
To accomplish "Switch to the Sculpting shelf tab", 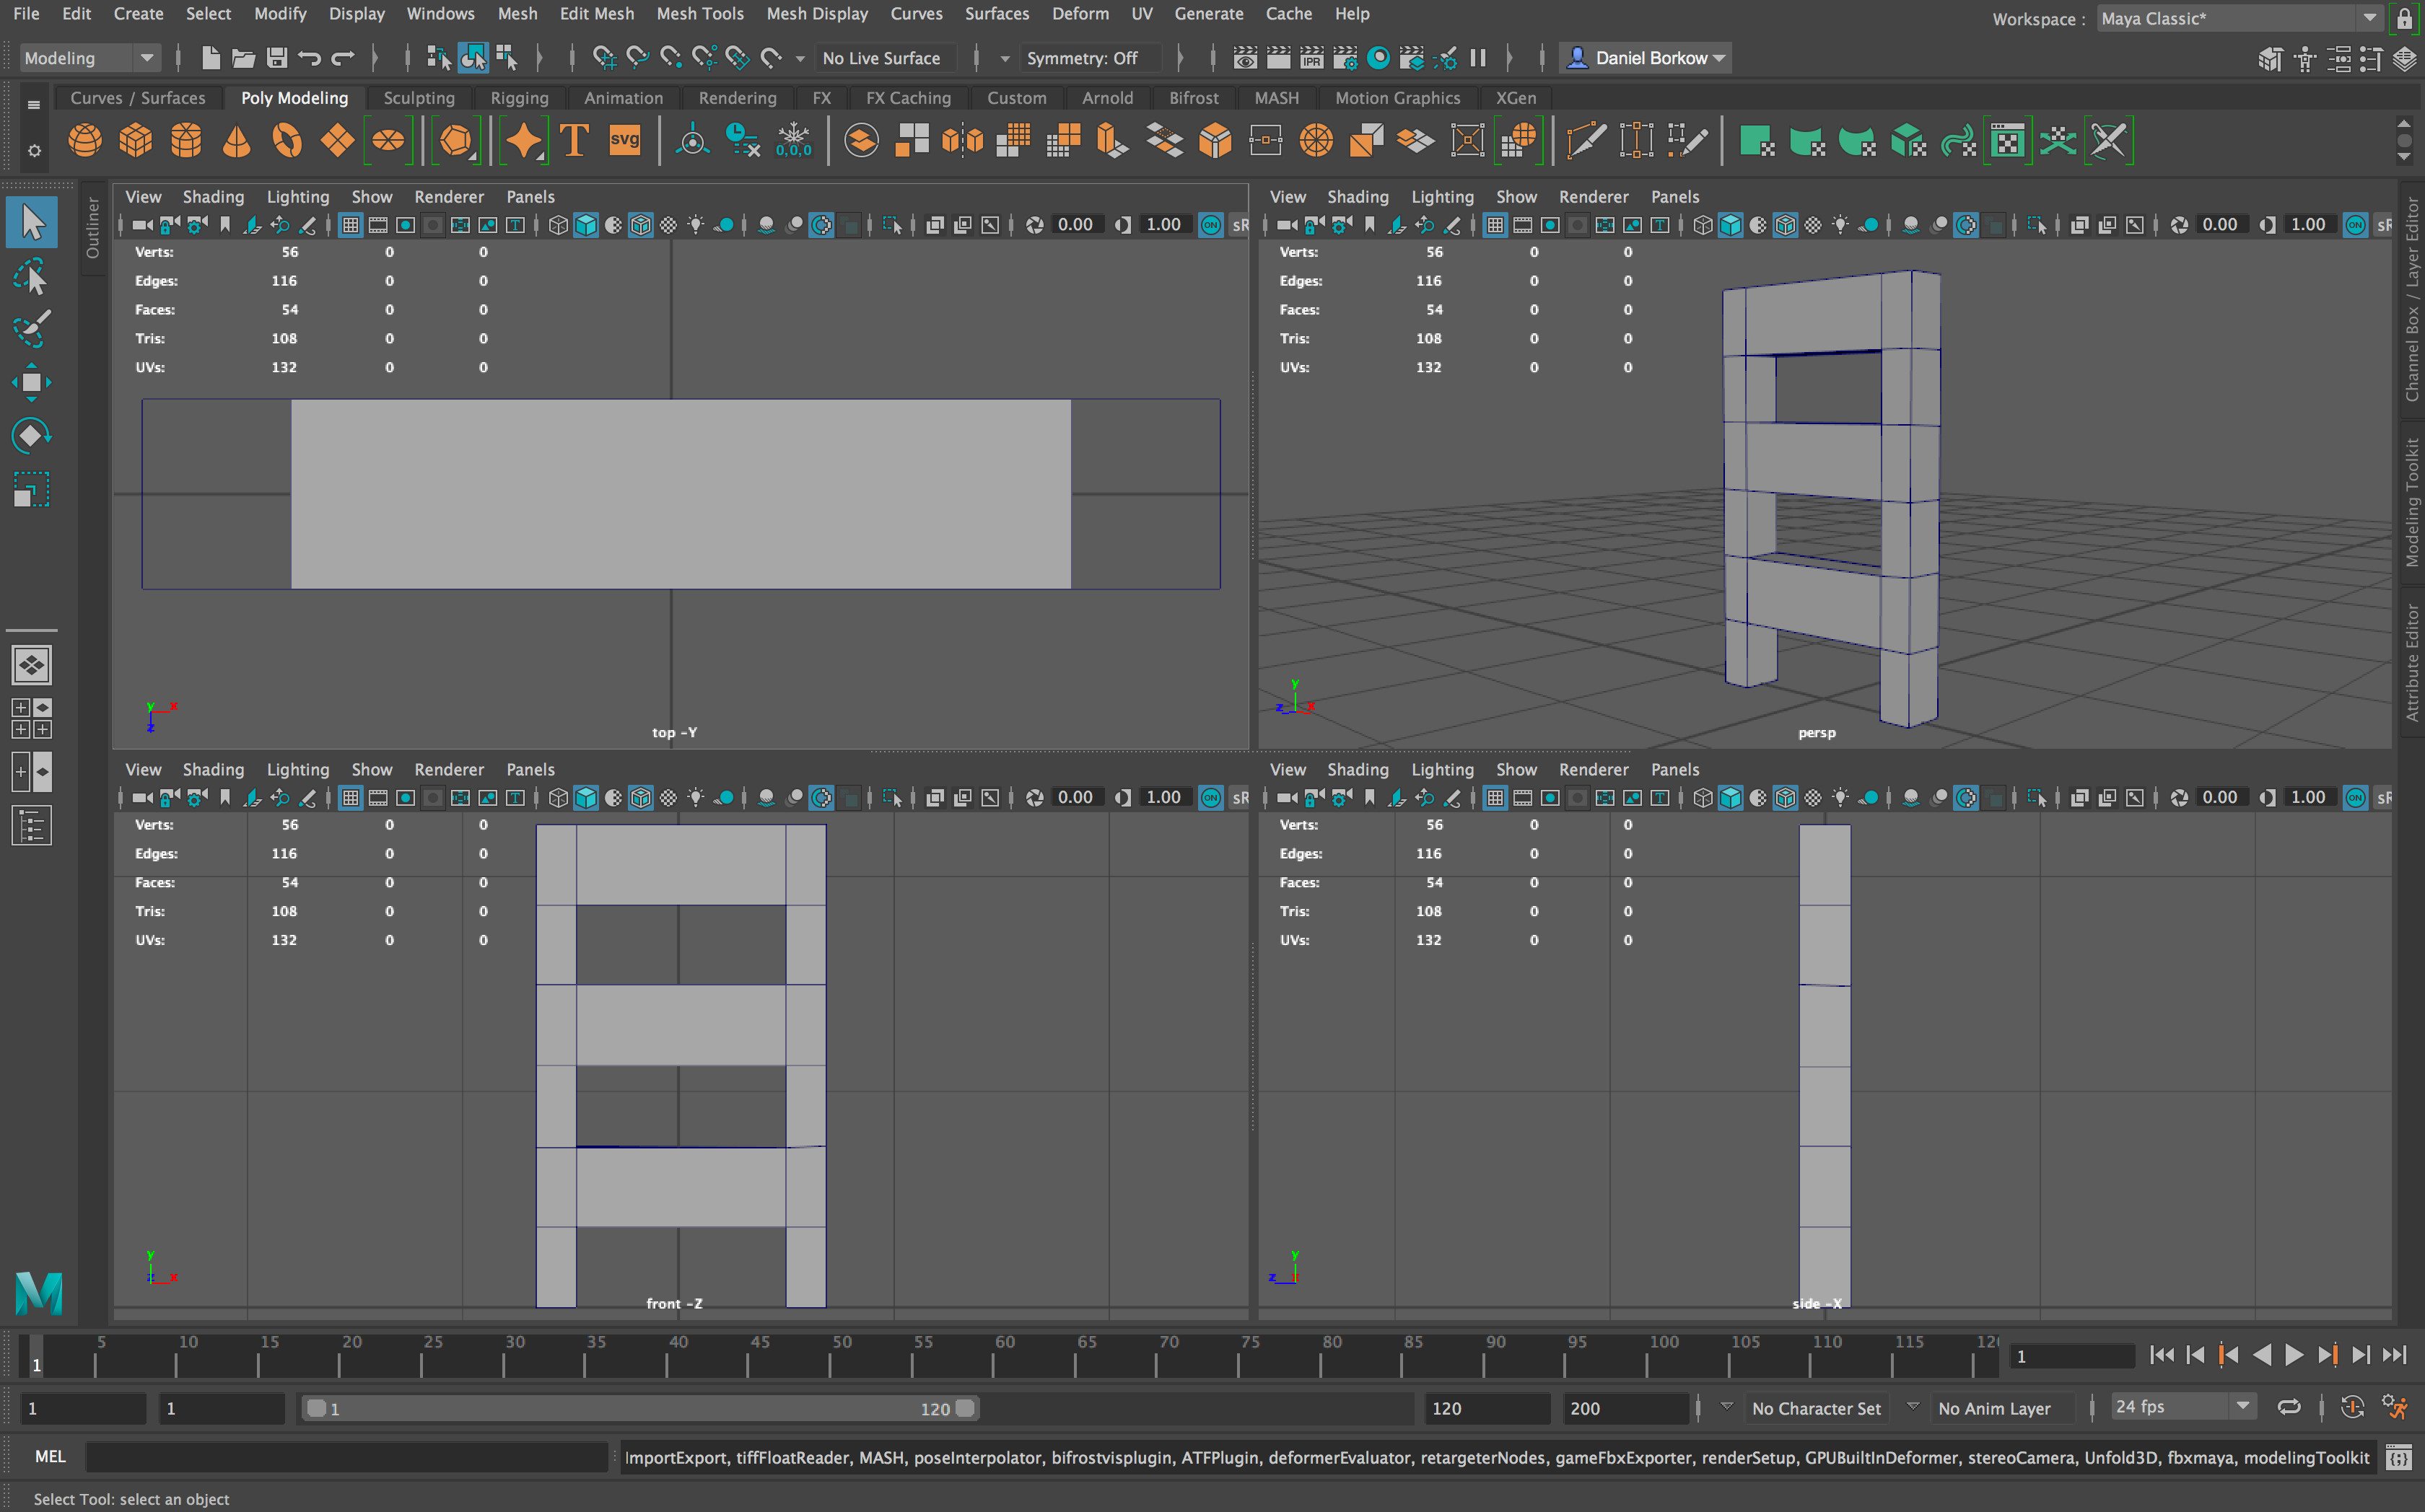I will [418, 98].
